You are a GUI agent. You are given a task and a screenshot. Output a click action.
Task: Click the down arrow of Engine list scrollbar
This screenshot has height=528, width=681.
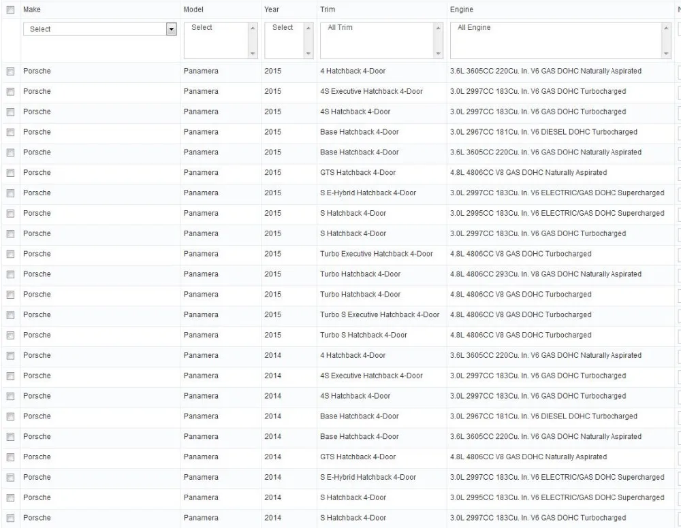point(666,54)
